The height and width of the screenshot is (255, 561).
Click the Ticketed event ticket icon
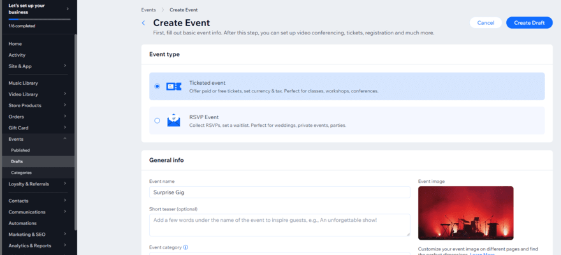coord(173,86)
